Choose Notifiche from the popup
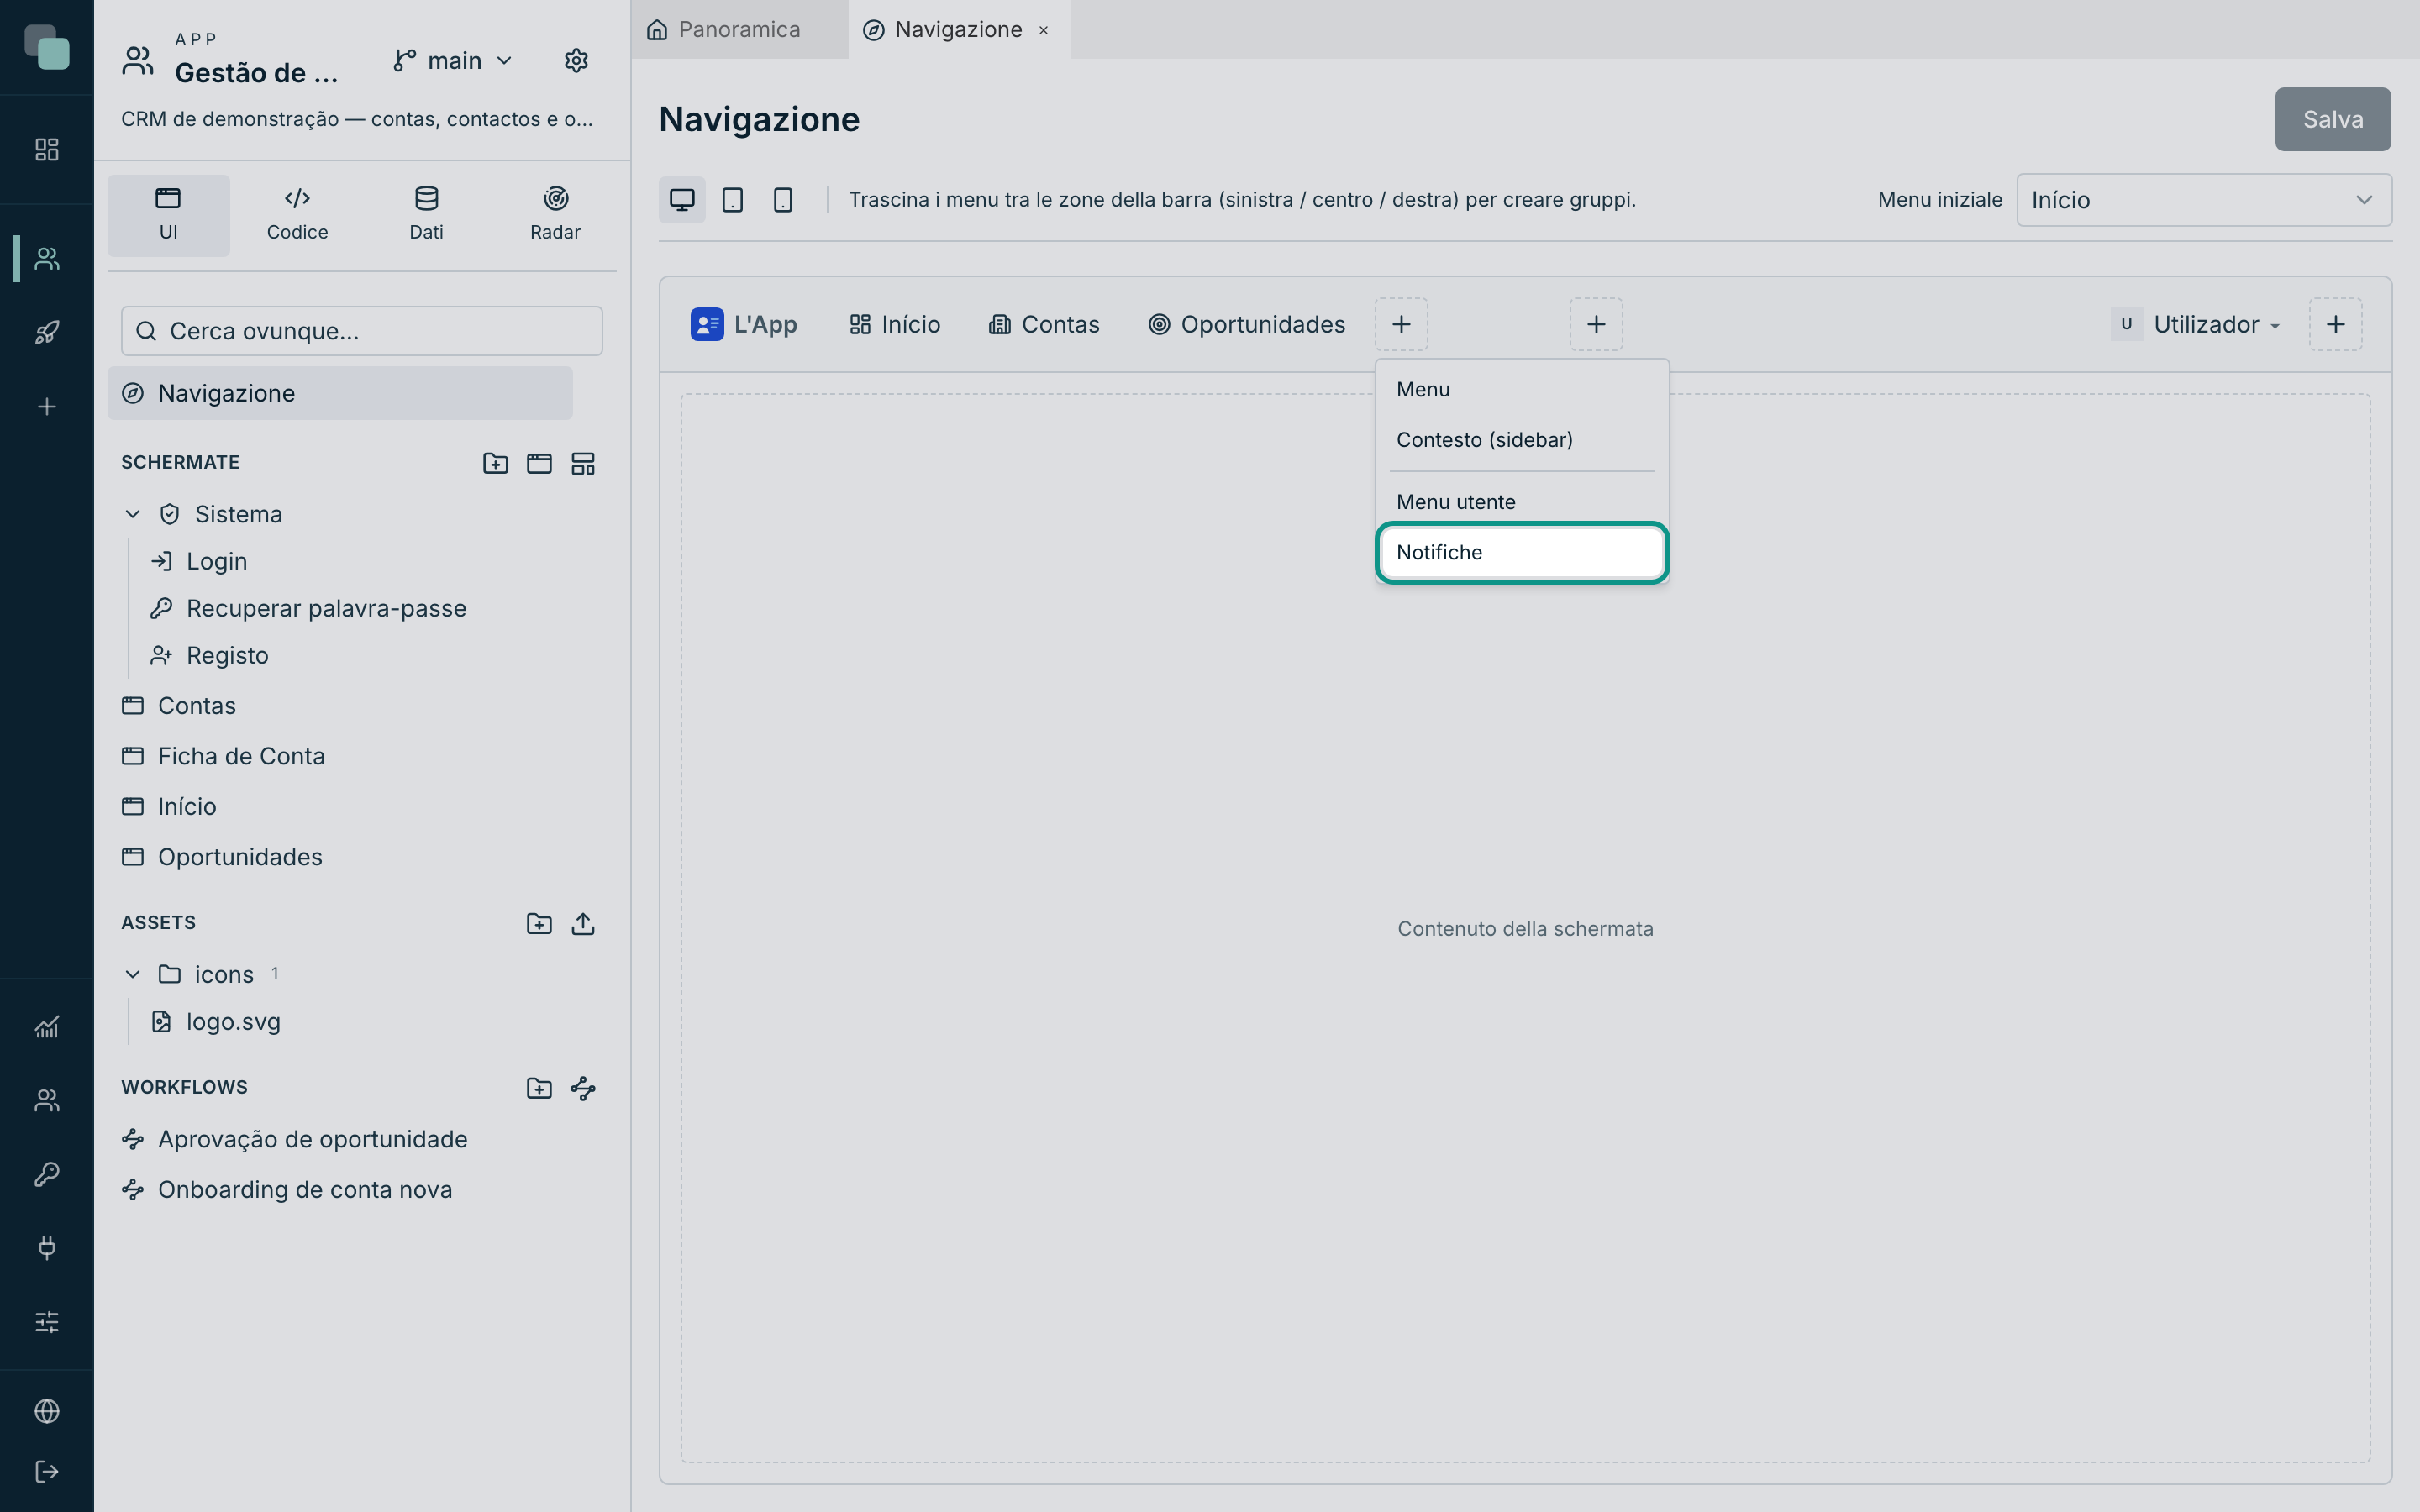The width and height of the screenshot is (2420, 1512). [x=1521, y=553]
